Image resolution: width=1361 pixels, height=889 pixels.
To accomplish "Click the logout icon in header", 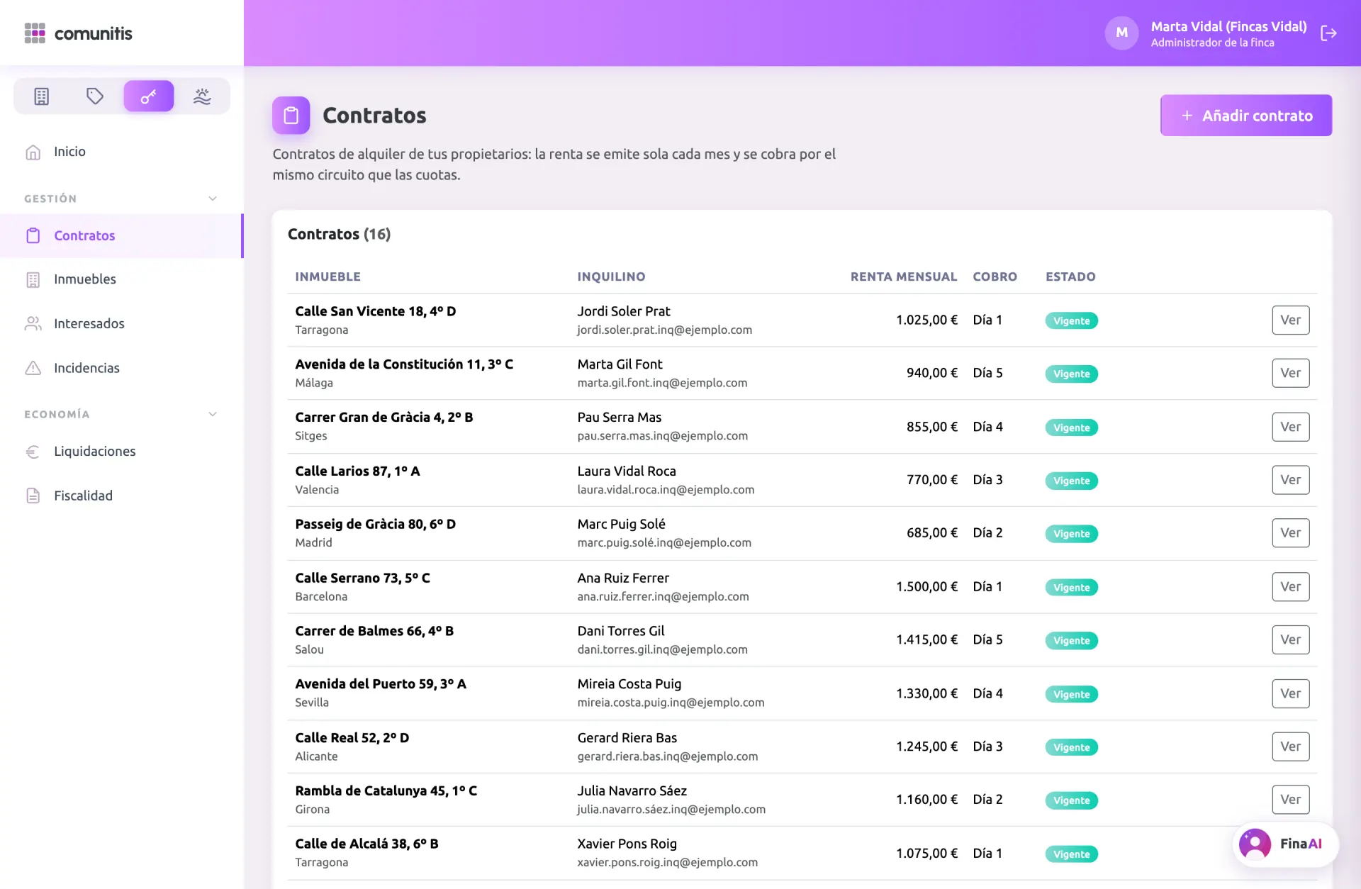I will point(1328,33).
